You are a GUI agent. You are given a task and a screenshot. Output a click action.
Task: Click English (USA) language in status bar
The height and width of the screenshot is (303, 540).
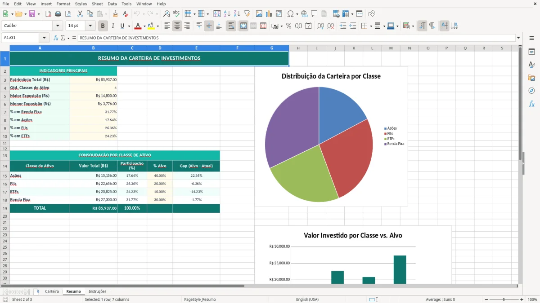click(307, 299)
